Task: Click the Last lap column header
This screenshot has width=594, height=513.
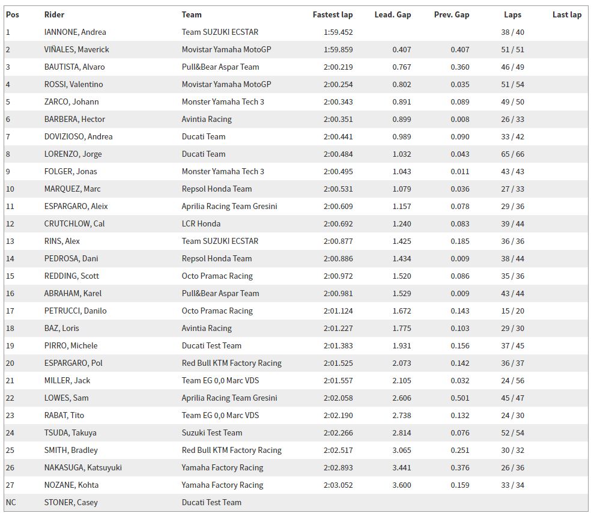Action: tap(567, 15)
